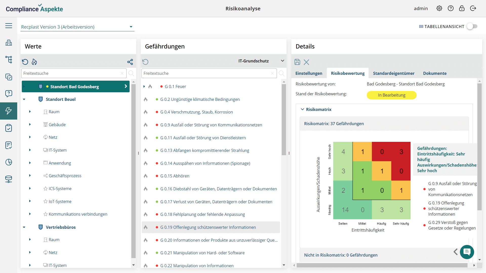Open the organization structure tree icon in sidebar
The width and height of the screenshot is (486, 273).
click(9, 60)
